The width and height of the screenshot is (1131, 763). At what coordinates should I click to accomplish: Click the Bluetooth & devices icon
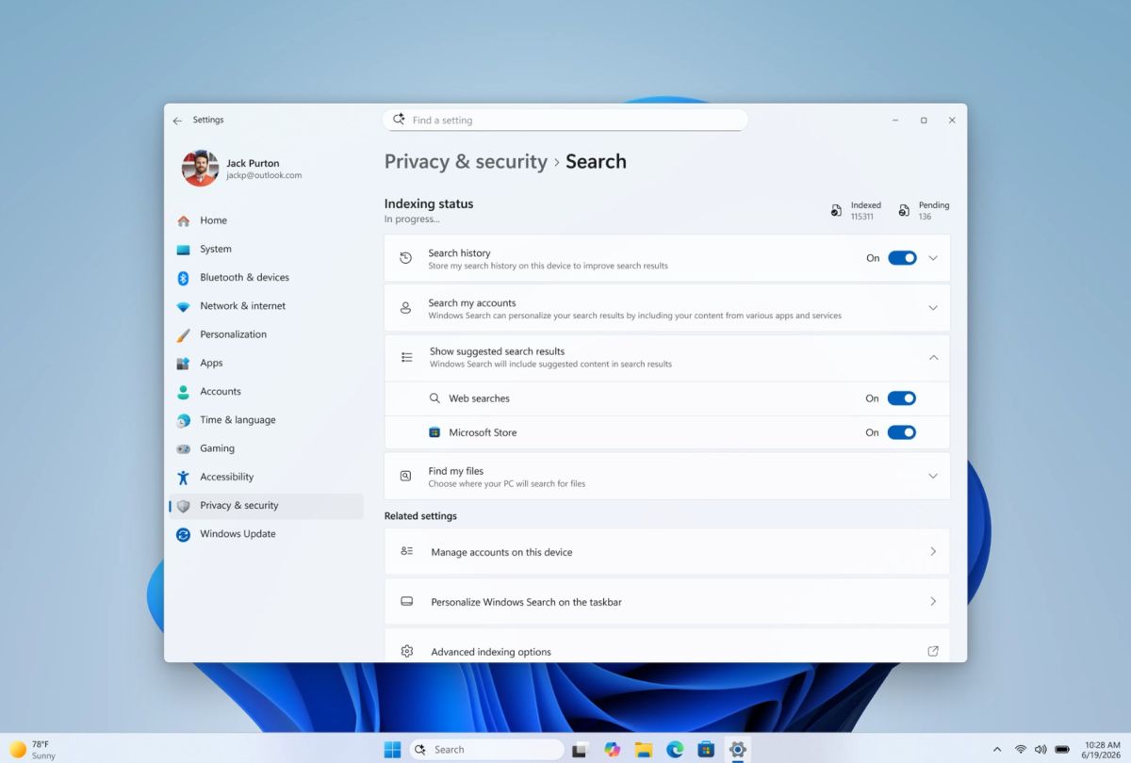tap(183, 278)
